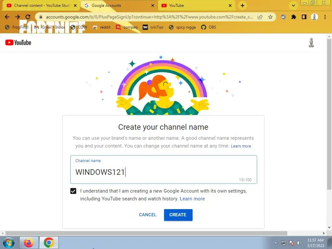Screen dimensions: 332x249
Task: Open the COW bookmark
Action: [x=79, y=27]
